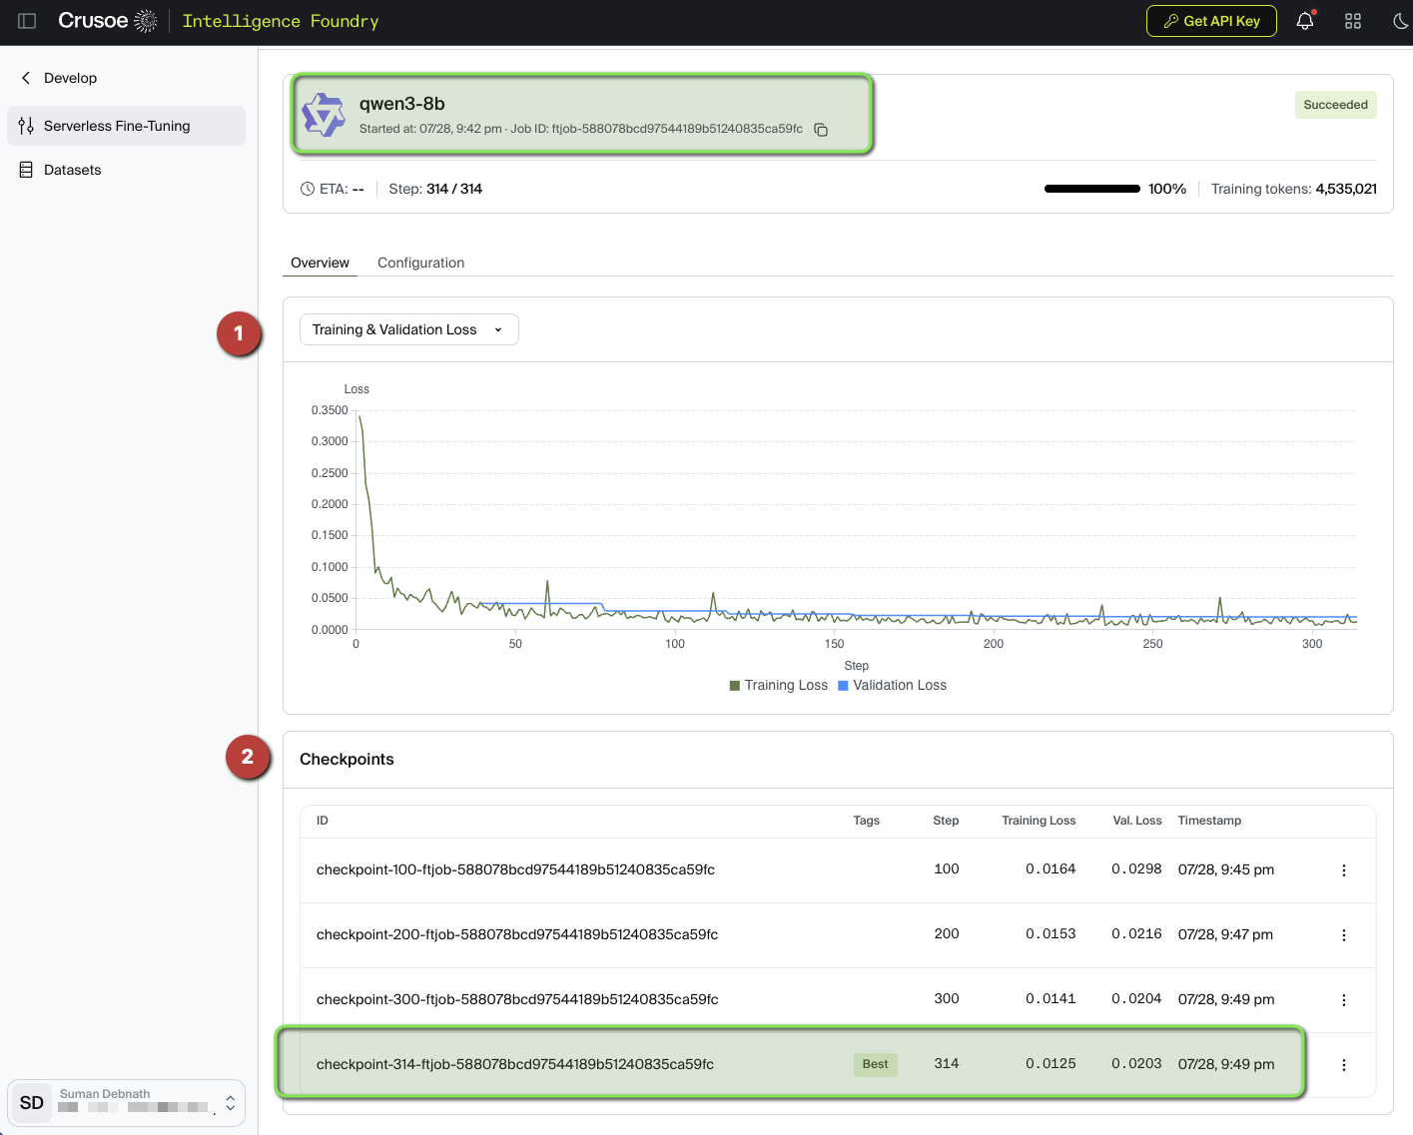Select checkpoint-314 row ID
This screenshot has height=1135, width=1413.
515,1064
